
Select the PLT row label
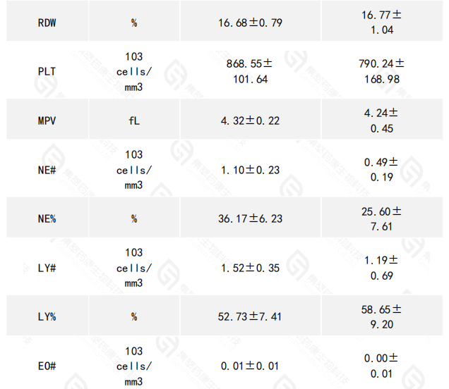coord(47,71)
